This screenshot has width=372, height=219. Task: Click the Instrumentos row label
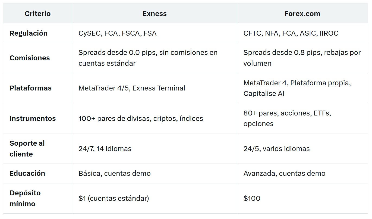tap(33, 118)
